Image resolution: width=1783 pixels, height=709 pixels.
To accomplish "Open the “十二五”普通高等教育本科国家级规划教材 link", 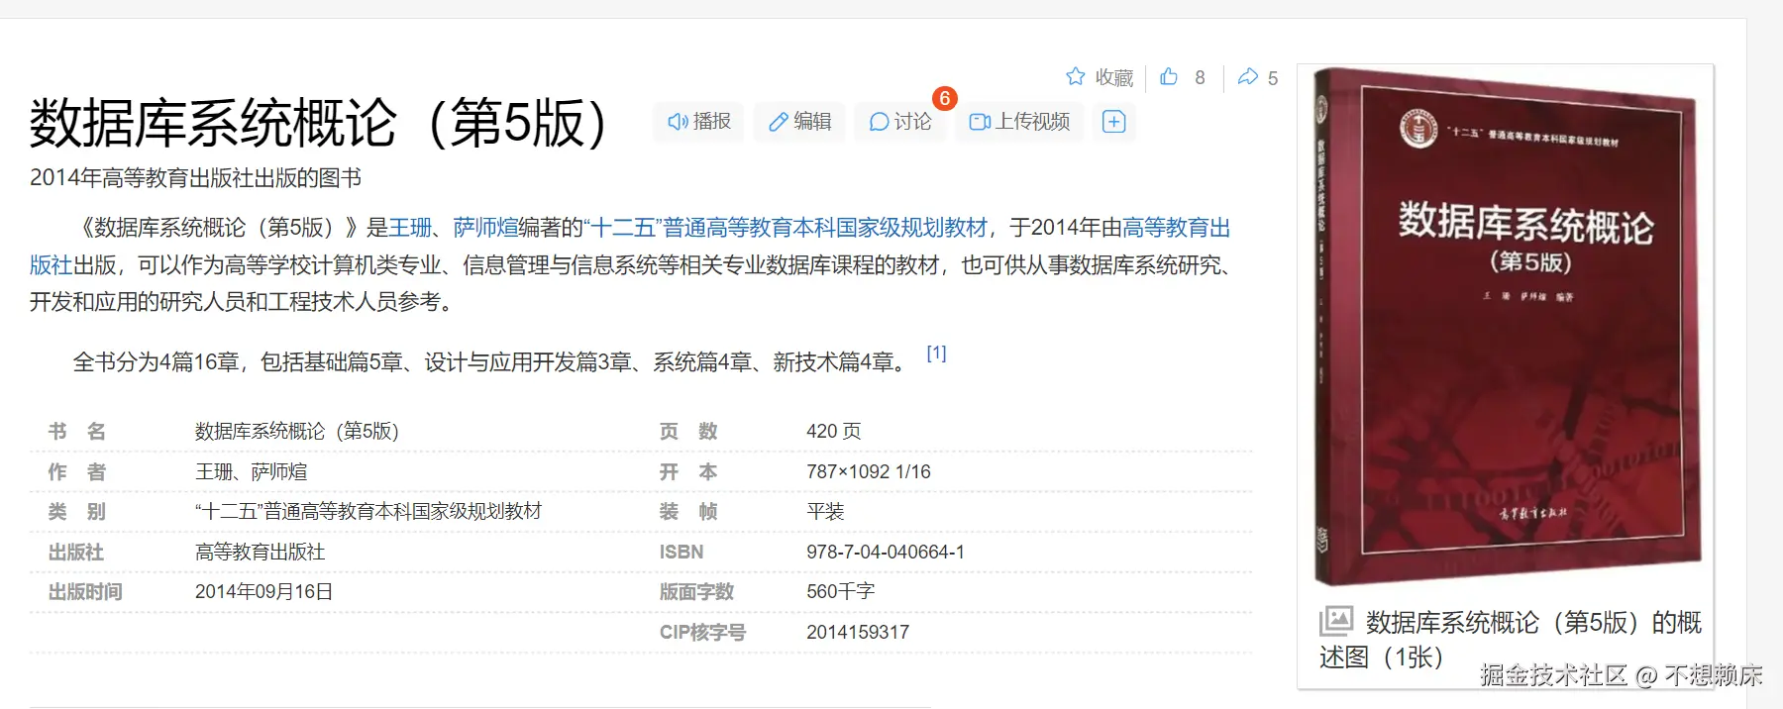I will [x=786, y=228].
